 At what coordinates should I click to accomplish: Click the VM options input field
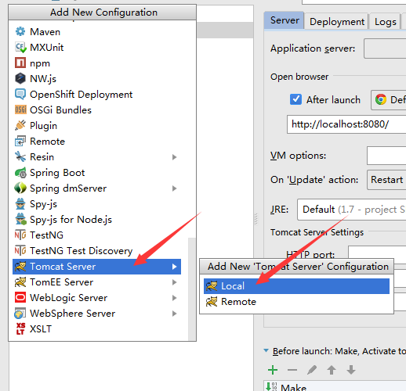coord(386,156)
